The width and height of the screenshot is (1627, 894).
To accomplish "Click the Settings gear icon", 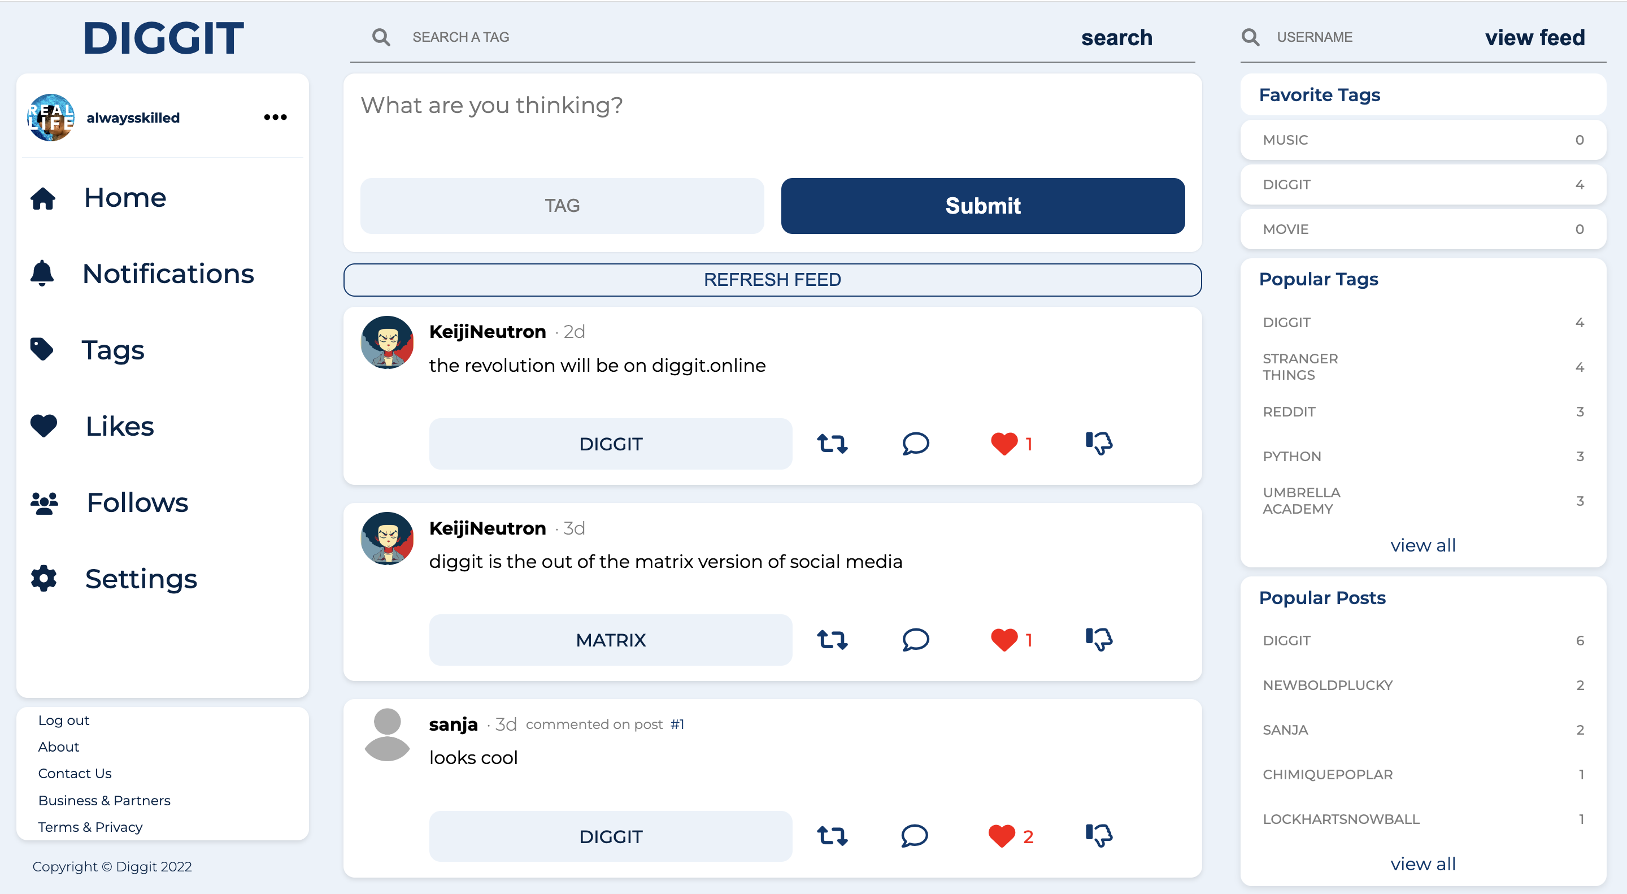I will pyautogui.click(x=43, y=579).
